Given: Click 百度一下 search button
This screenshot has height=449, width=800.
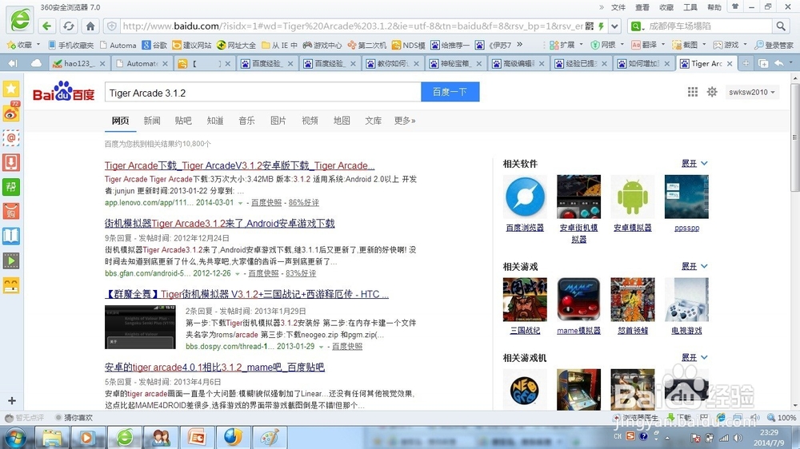Looking at the screenshot, I should (x=450, y=92).
